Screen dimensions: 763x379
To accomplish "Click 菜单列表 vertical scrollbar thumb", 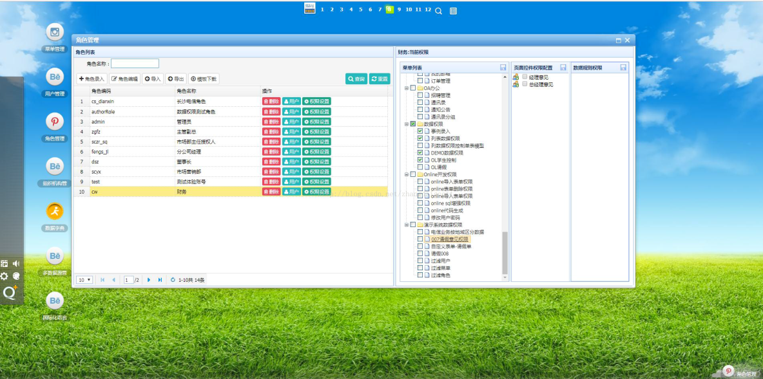I will point(505,253).
